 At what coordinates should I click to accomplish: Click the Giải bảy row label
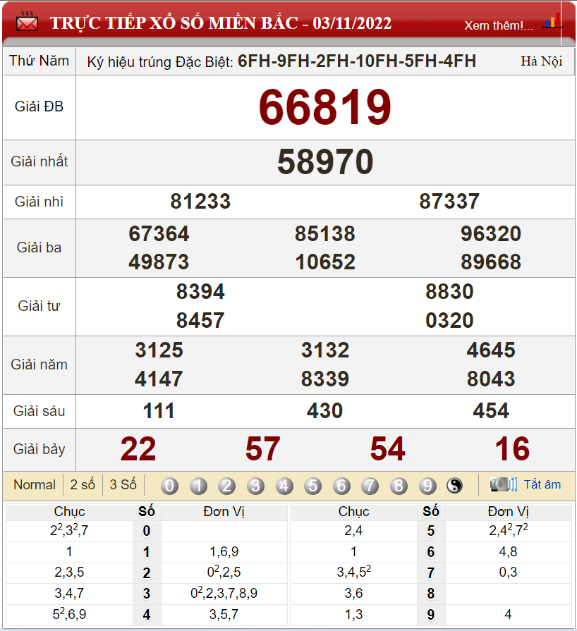coord(39,449)
